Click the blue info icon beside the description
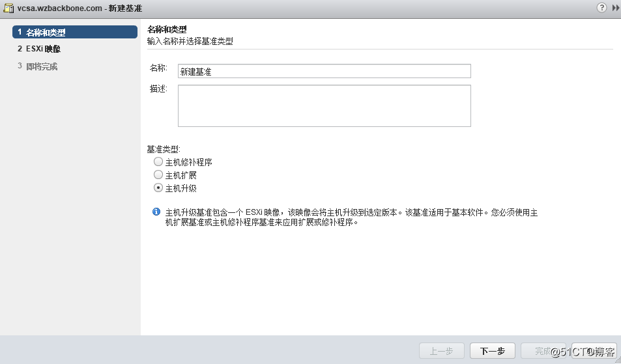The height and width of the screenshot is (364, 621). tap(156, 212)
